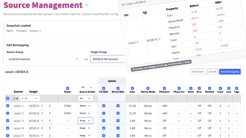Click the Local → AES50-A mapping title

point(17,72)
